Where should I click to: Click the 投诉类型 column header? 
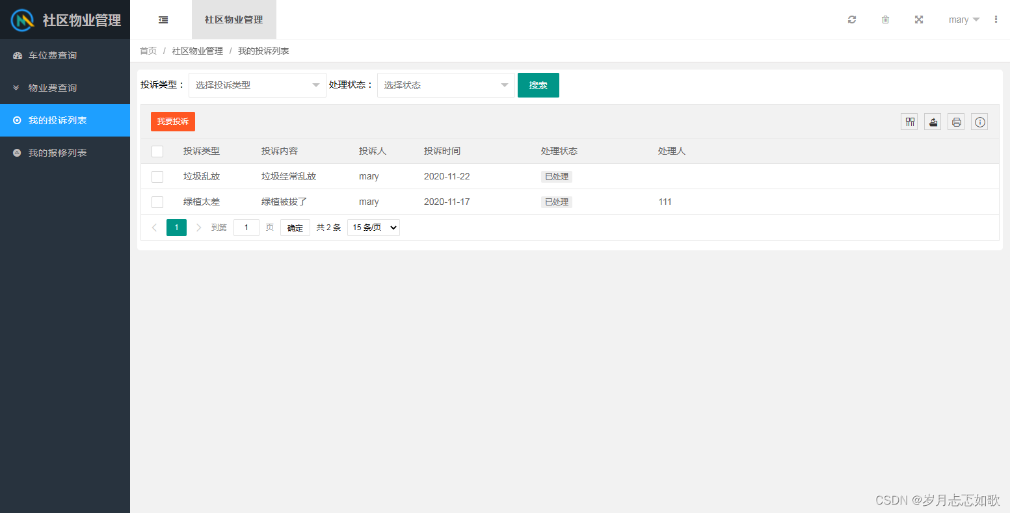point(202,151)
